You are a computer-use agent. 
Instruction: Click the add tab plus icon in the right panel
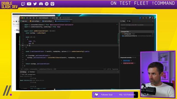tap(153, 21)
